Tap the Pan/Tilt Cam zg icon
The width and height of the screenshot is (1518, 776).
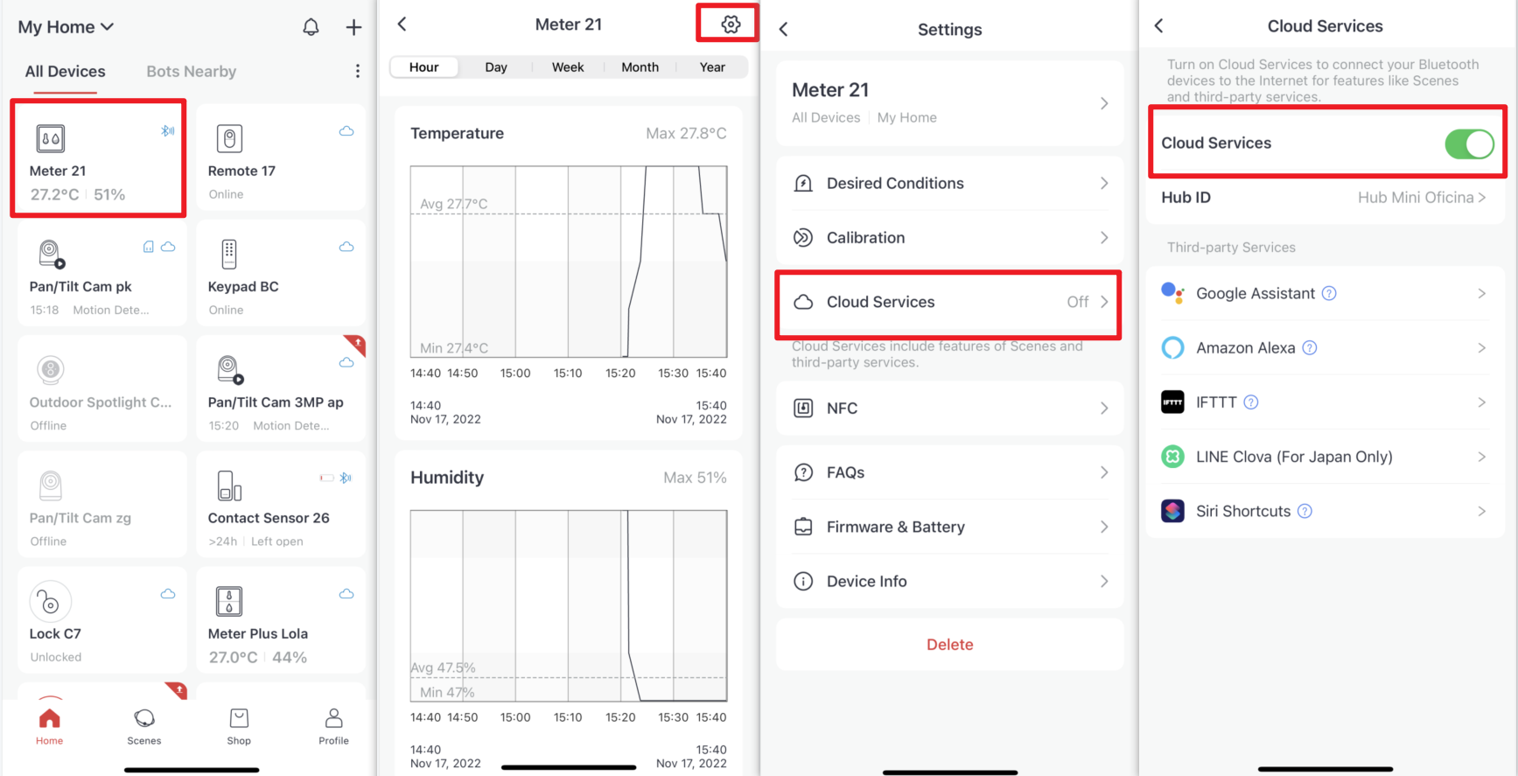coord(51,486)
